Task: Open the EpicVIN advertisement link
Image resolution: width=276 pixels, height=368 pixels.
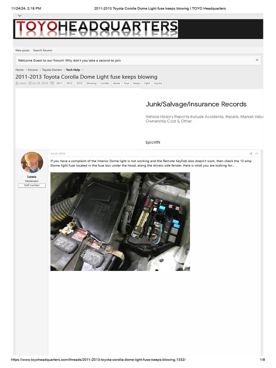Action: click(x=153, y=142)
